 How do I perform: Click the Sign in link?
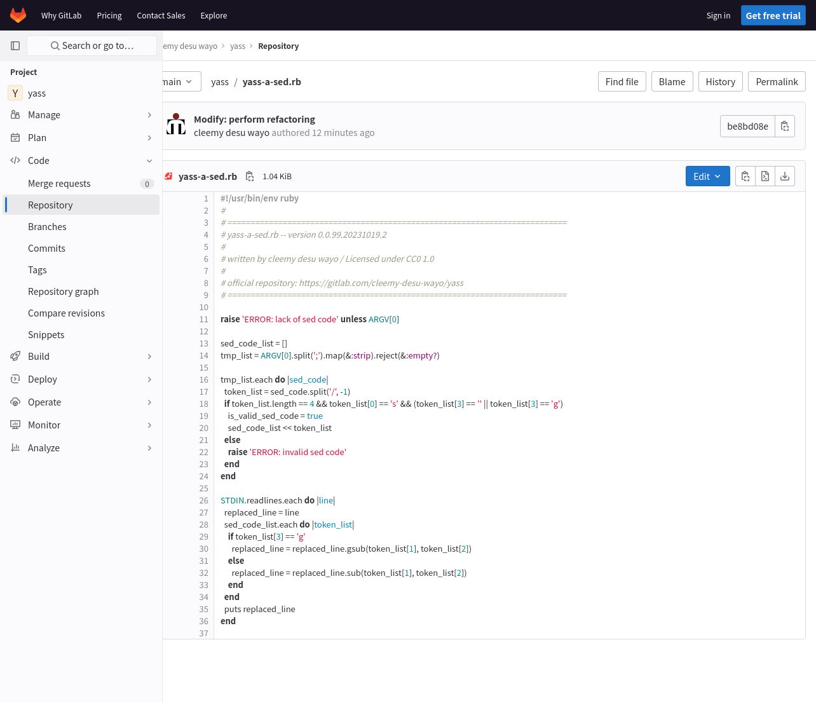(x=718, y=15)
